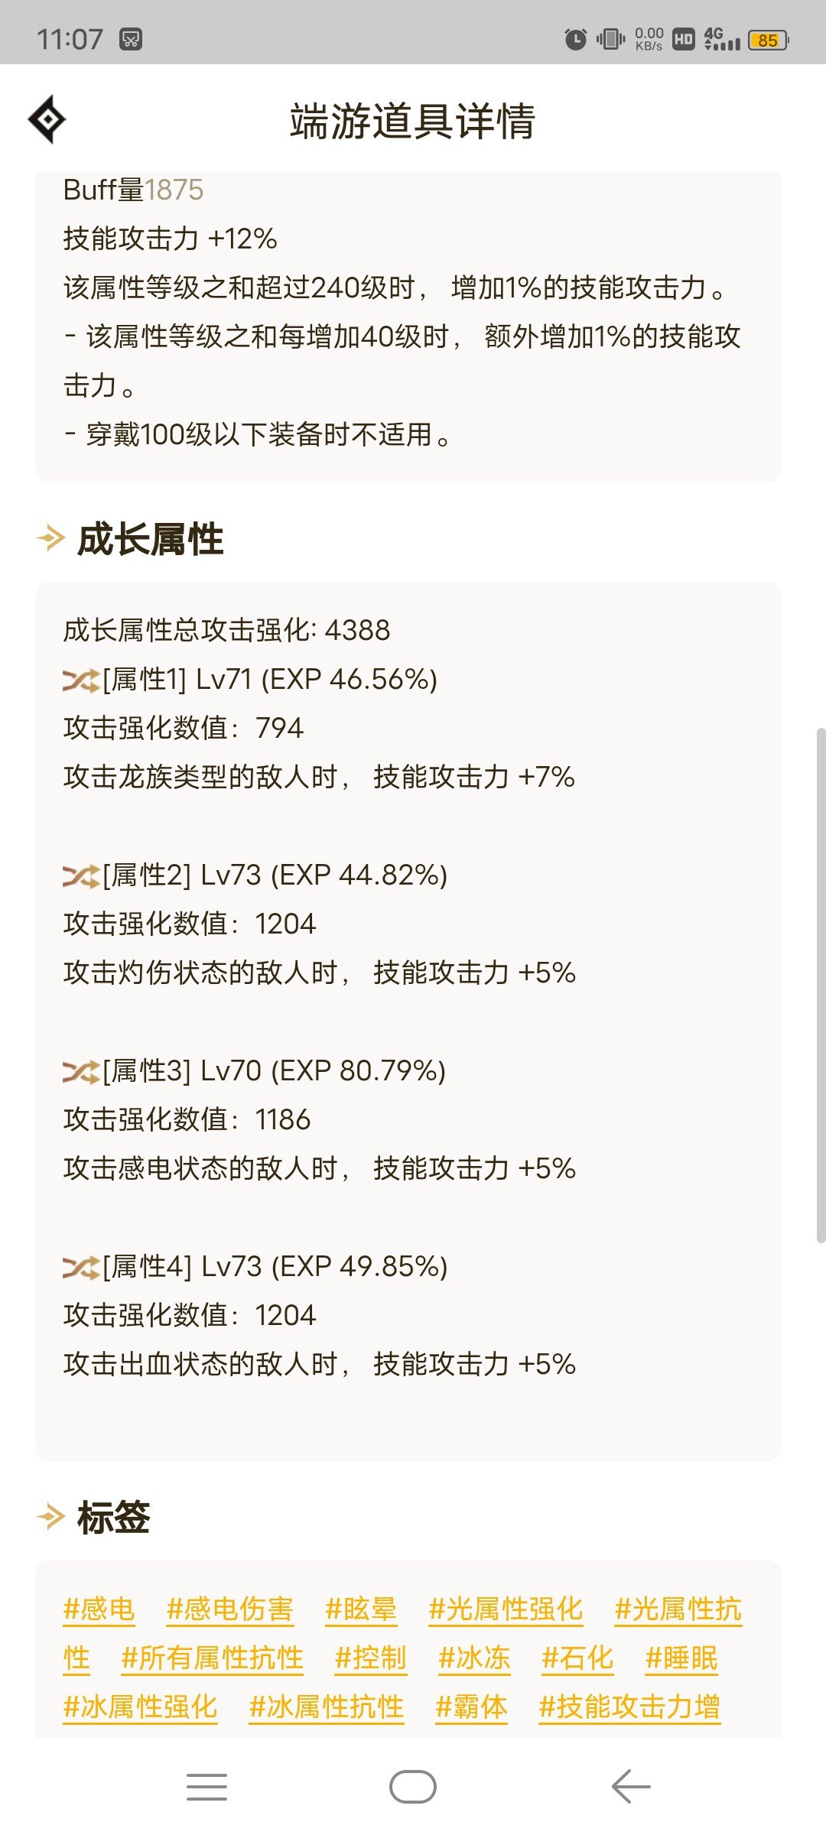Tap the battery indicator in status bar
The width and height of the screenshot is (826, 1835).
(768, 40)
